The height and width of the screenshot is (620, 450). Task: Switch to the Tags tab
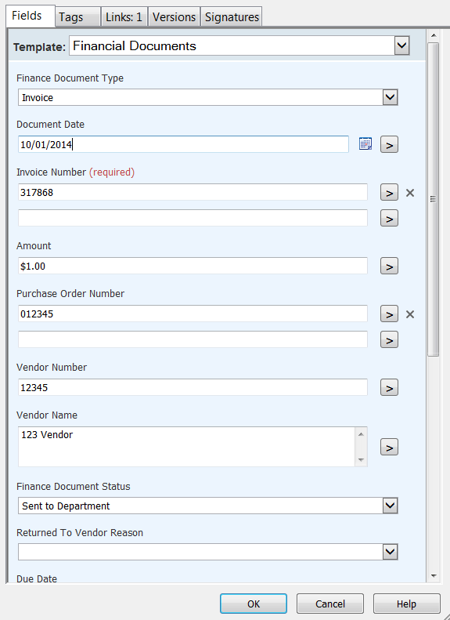[77, 17]
